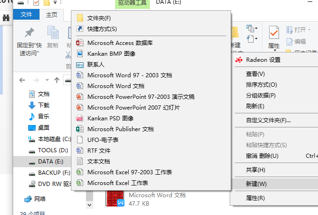
Task: Click the 文件夹(F) folder icon
Action: tap(80, 18)
